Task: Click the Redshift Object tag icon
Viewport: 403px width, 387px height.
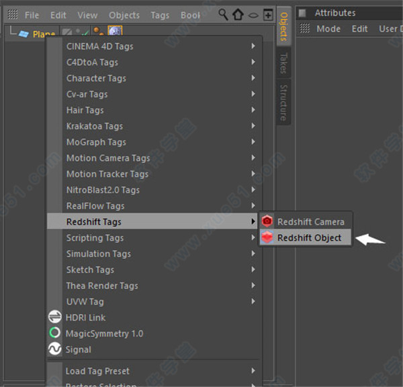Action: (267, 237)
